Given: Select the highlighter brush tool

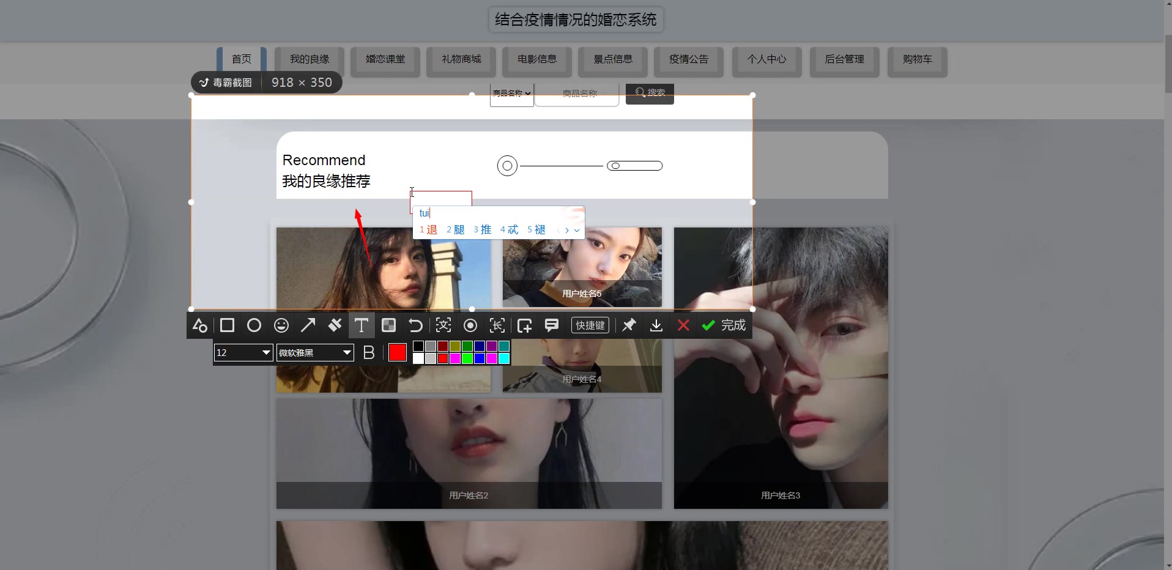Looking at the screenshot, I should point(335,325).
